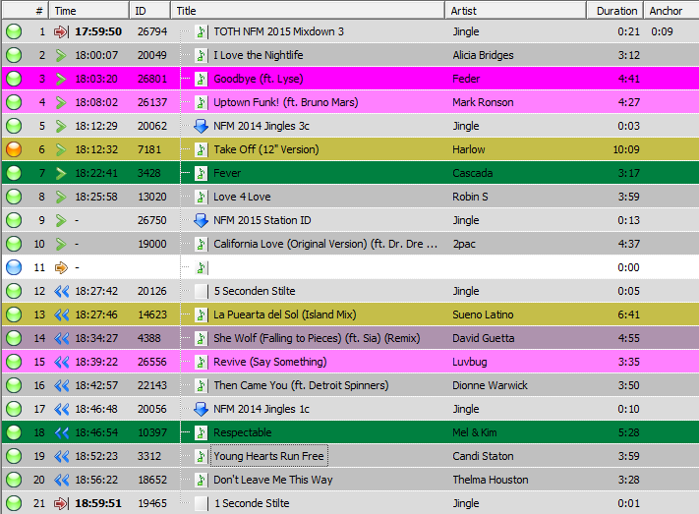Screen dimensions: 699x514
Task: Click the audio file icon beside Fever
Action: click(x=202, y=173)
